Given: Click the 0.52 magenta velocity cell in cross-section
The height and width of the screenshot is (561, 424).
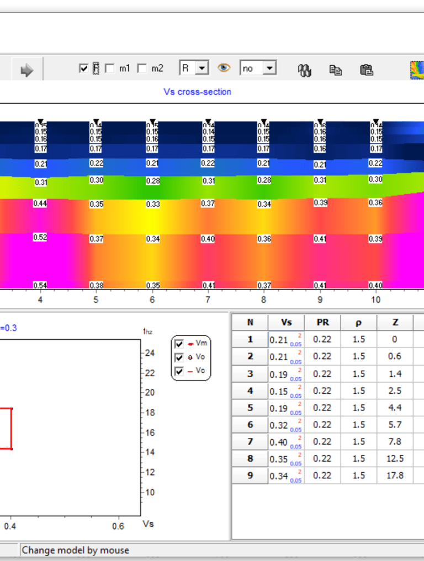Looking at the screenshot, I should coord(40,237).
